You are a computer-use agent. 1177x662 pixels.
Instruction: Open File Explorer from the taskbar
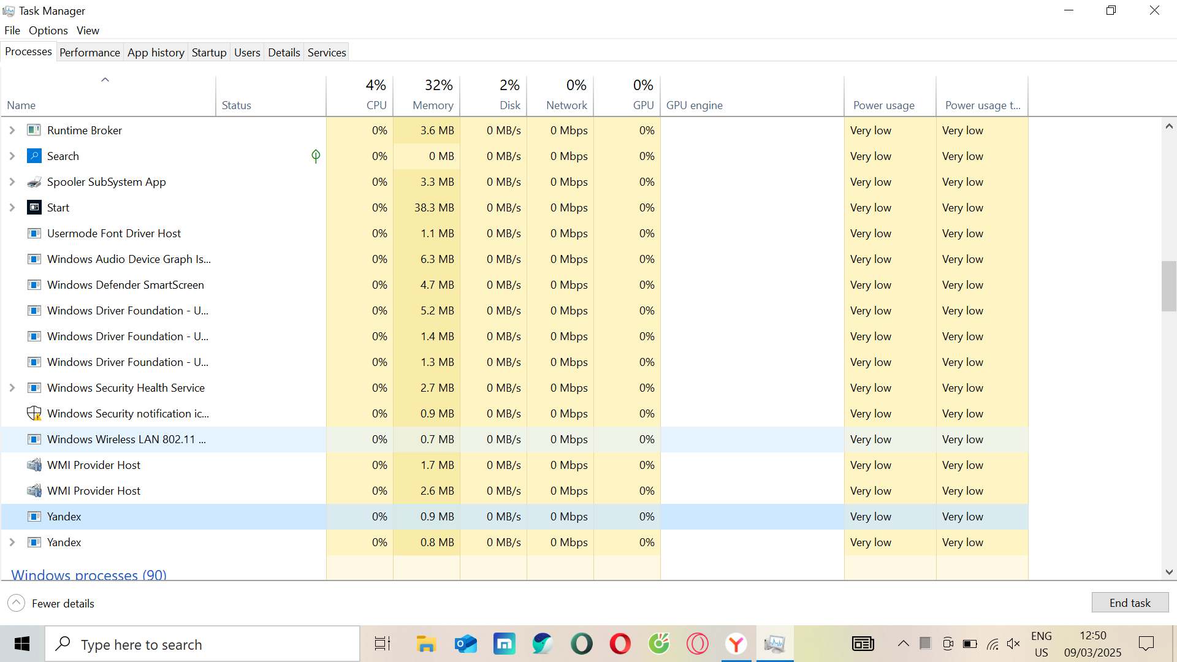coord(426,644)
